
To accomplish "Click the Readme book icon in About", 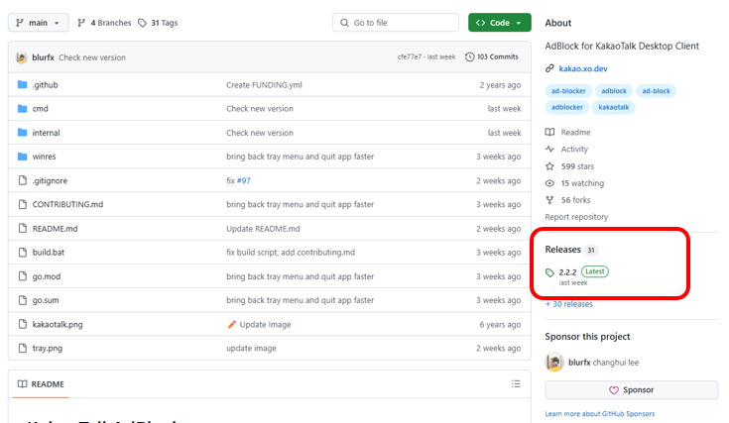I will [549, 133].
